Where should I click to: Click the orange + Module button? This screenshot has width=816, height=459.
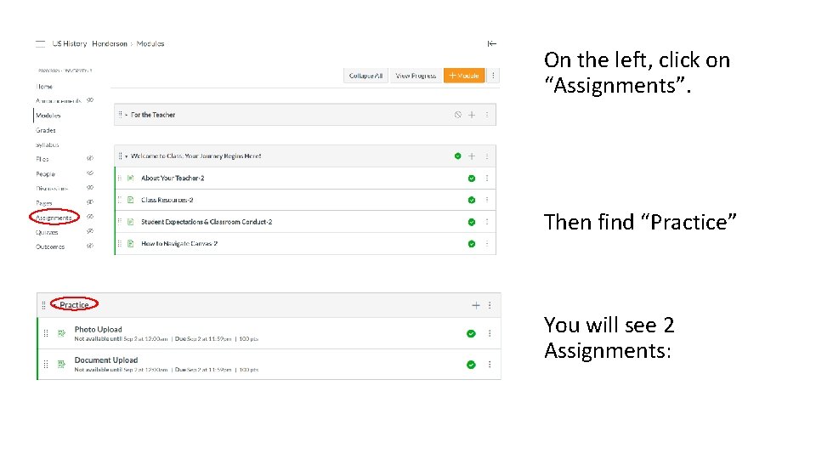coord(463,76)
